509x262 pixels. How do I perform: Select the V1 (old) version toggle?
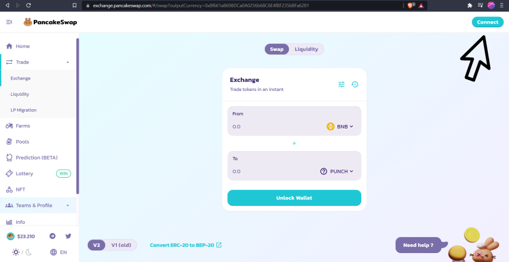pos(121,245)
